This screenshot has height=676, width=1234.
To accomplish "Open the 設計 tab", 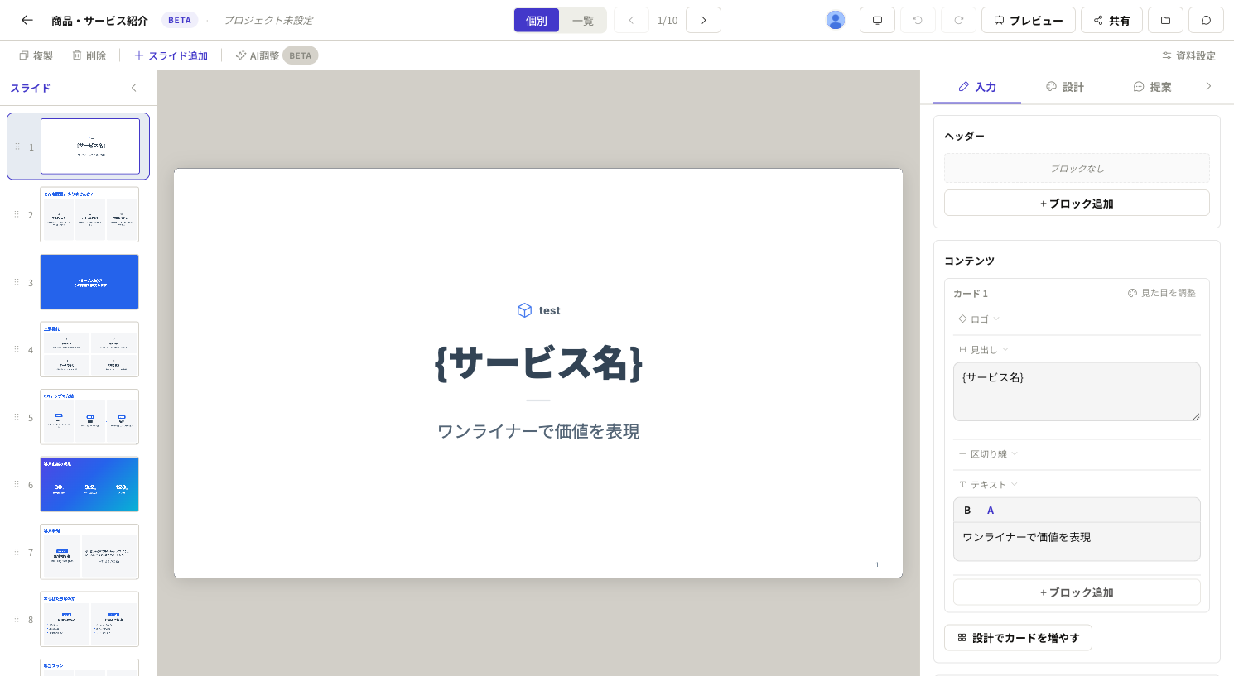I will [x=1065, y=87].
